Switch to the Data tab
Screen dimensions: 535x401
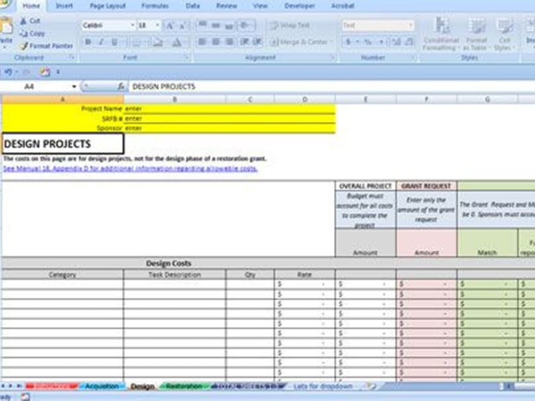point(193,6)
